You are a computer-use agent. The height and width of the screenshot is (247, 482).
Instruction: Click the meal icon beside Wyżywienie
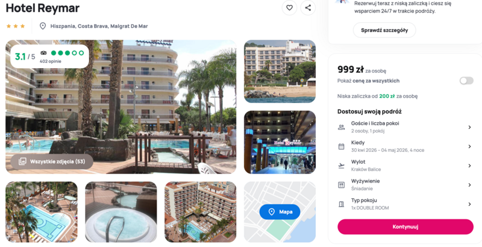[x=341, y=185]
